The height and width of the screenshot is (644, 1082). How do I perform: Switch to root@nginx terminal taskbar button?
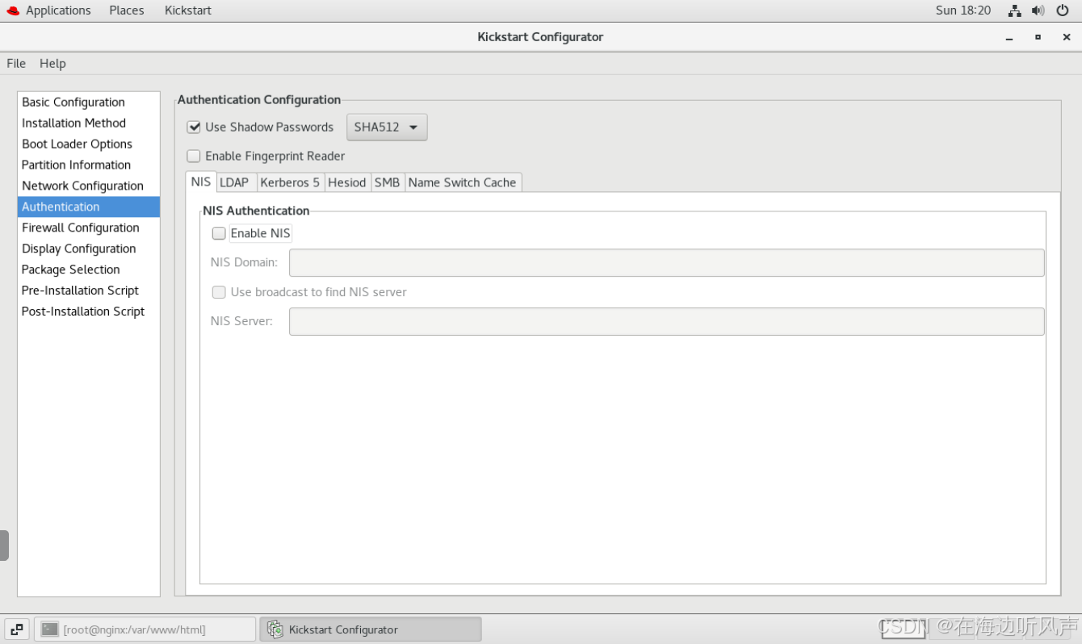coord(145,629)
